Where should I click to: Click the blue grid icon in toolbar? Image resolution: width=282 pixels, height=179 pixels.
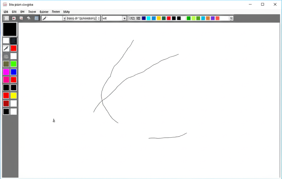coord(37,18)
